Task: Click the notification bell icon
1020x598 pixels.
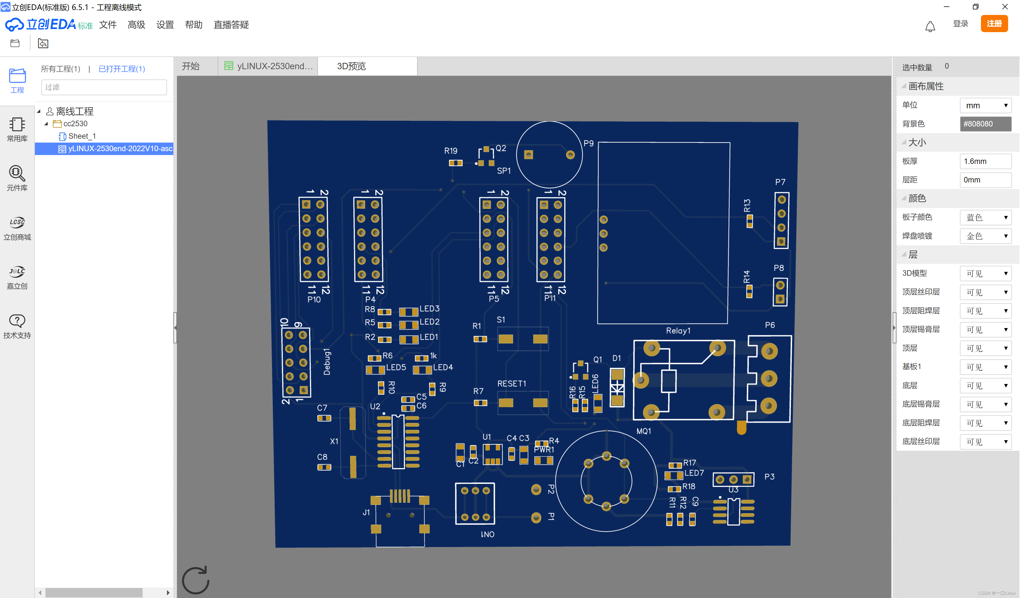Action: tap(930, 26)
